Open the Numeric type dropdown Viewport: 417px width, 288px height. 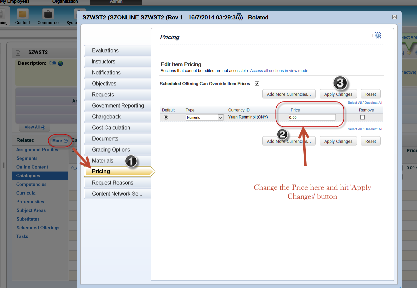[x=204, y=117]
